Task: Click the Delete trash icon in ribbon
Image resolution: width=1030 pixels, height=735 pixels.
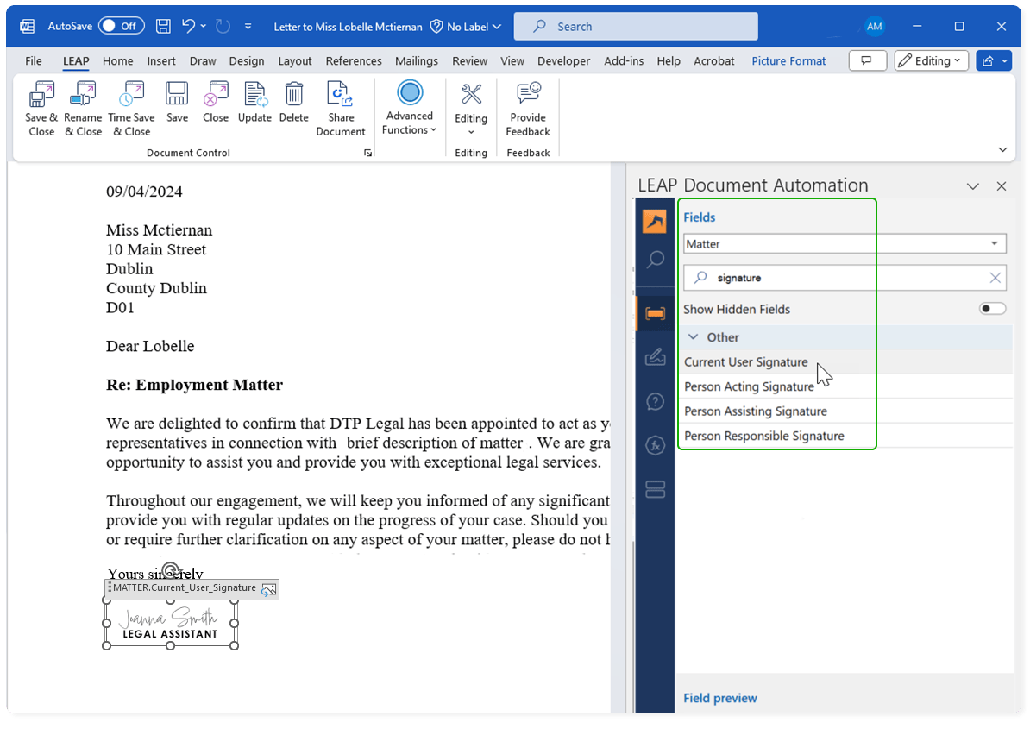Action: click(293, 103)
